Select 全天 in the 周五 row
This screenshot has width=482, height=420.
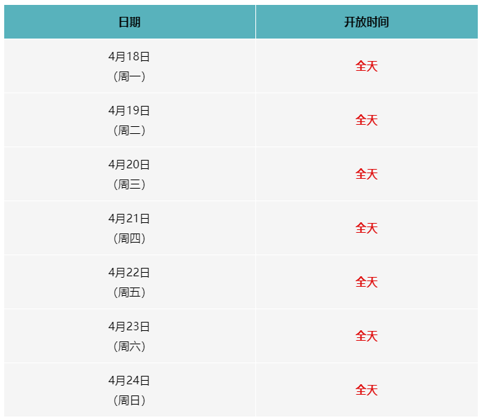click(366, 282)
